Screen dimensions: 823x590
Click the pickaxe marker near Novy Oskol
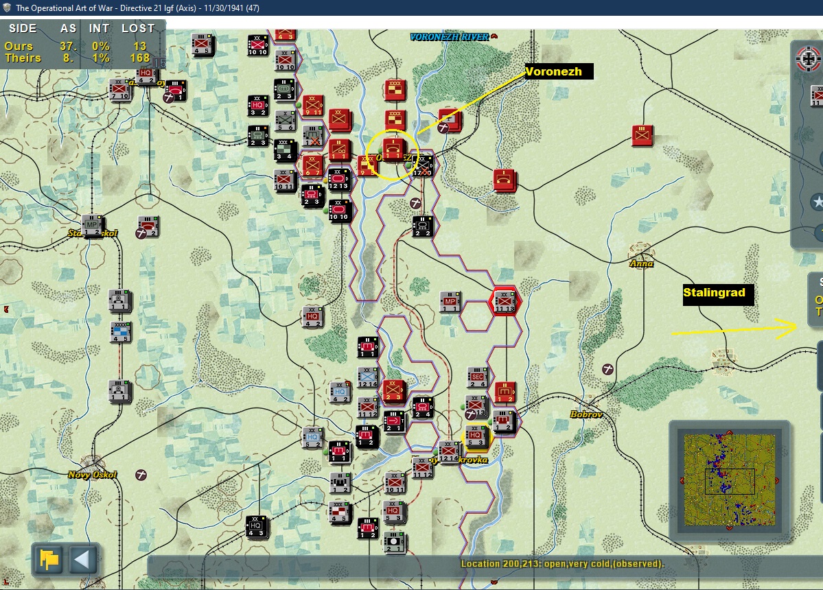pos(141,475)
